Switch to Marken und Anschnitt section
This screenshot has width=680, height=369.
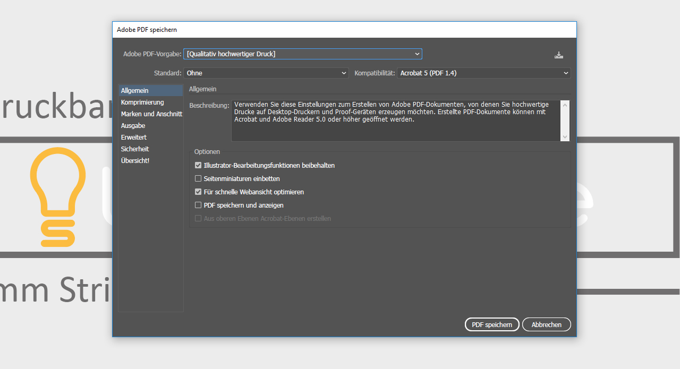tap(151, 114)
